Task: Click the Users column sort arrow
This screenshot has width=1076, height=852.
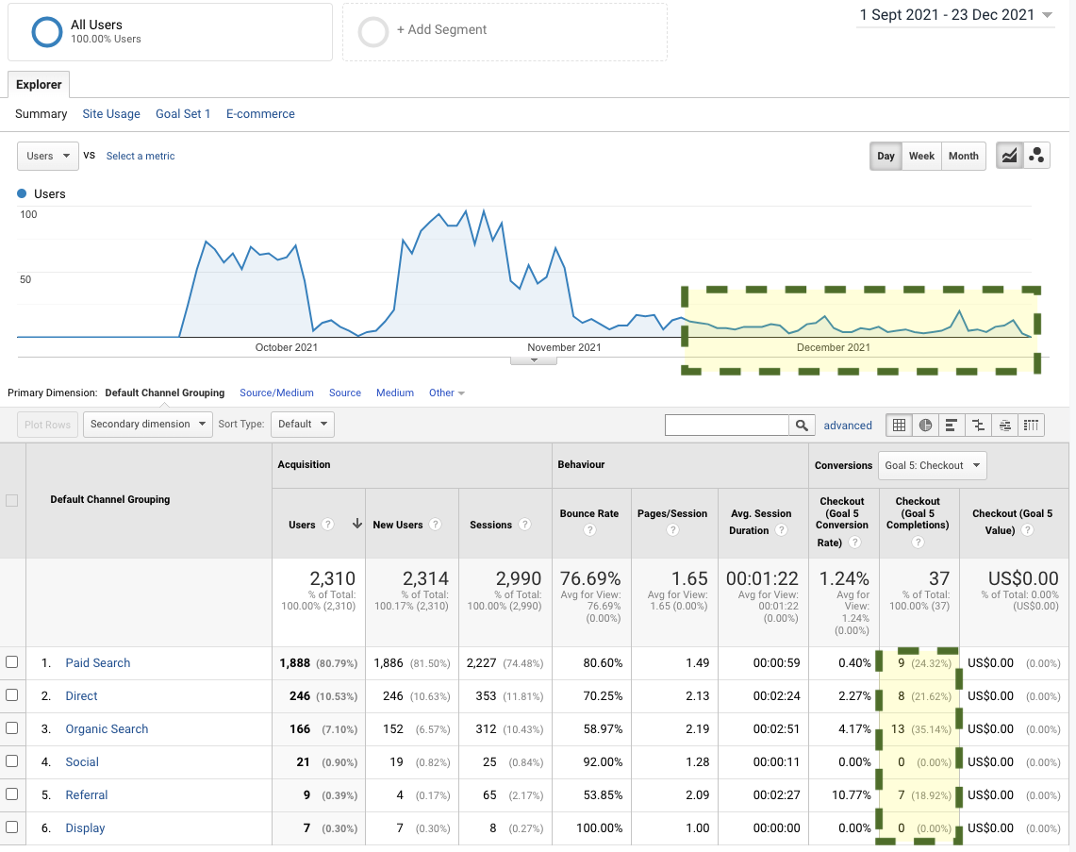Action: coord(356,524)
